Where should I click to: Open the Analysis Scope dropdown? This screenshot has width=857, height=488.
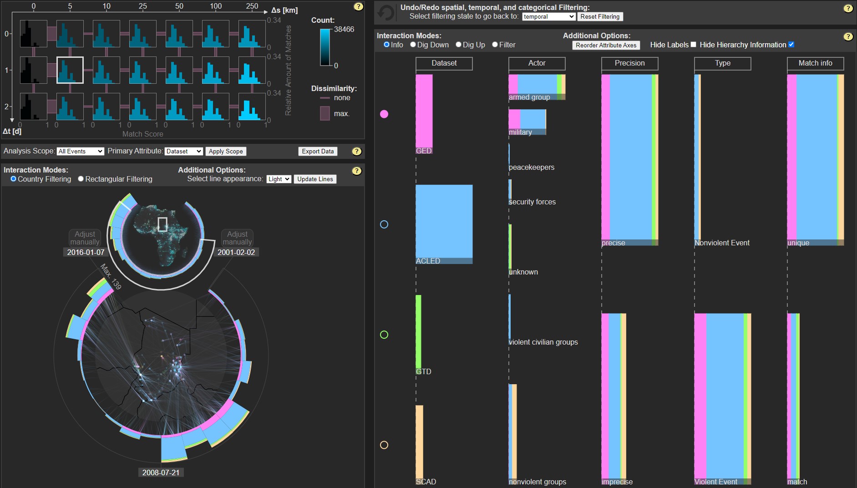[81, 151]
